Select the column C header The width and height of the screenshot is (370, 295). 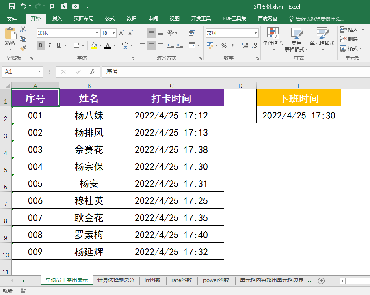coord(171,86)
